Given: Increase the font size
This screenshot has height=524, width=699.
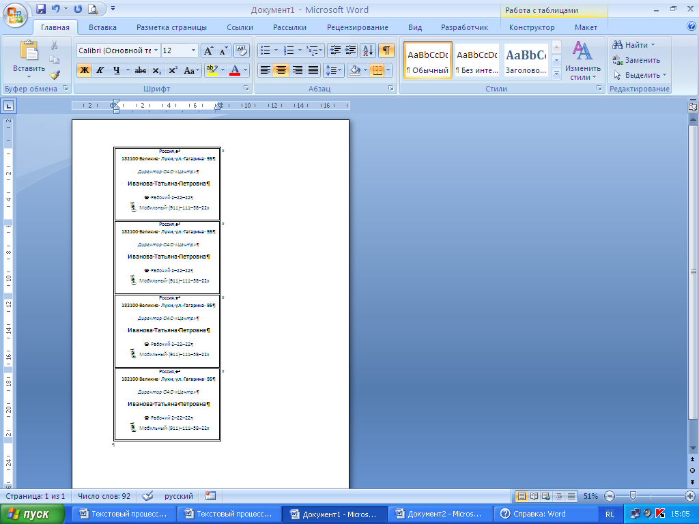Looking at the screenshot, I should click(208, 50).
